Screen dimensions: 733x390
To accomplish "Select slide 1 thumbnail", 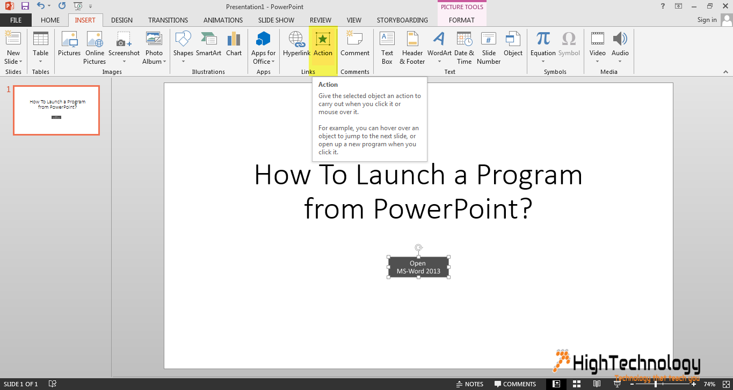I will pyautogui.click(x=56, y=110).
